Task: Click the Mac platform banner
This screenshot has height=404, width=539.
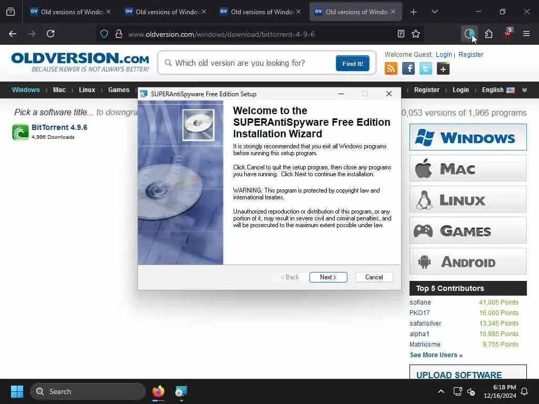Action: coord(468,168)
